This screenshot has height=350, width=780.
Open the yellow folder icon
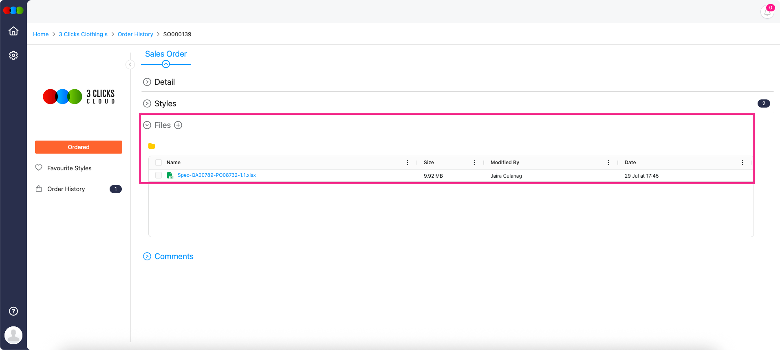152,146
